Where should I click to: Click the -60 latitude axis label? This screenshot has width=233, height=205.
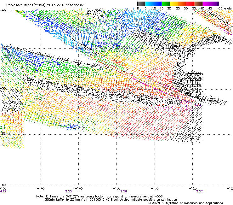click(x=3, y=185)
